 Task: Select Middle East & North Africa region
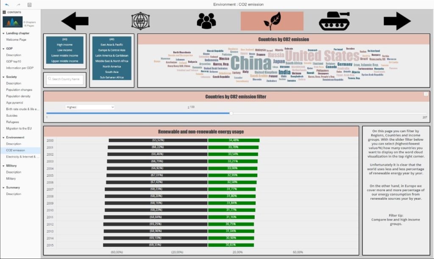click(x=112, y=61)
